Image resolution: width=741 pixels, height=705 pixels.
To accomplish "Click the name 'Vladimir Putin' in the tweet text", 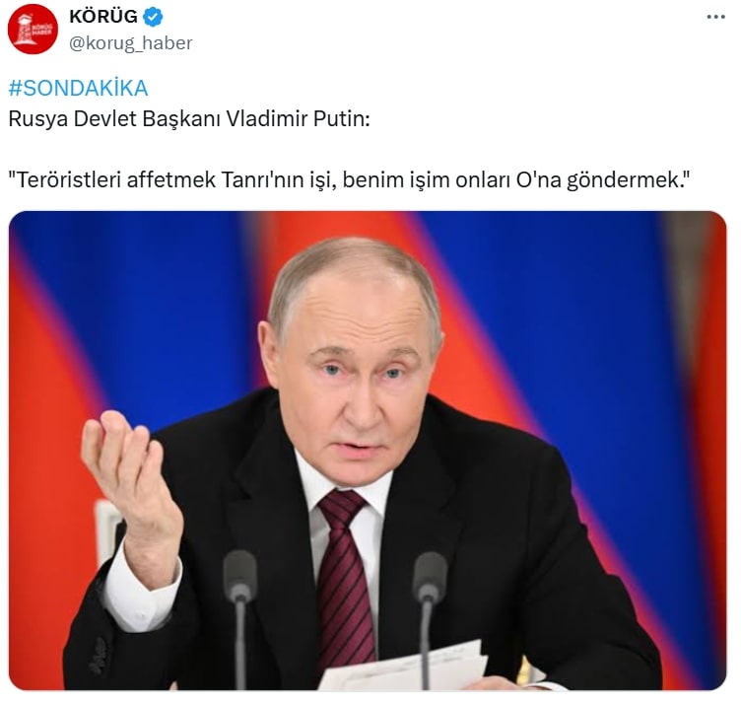I will click(298, 119).
